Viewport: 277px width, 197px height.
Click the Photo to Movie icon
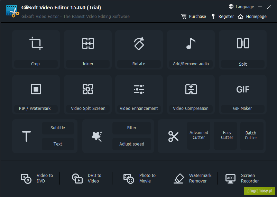(x=129, y=179)
